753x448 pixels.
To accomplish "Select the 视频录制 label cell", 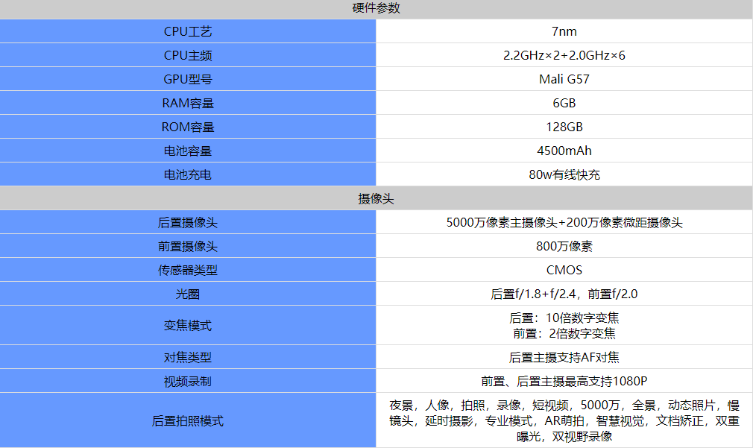I will pyautogui.click(x=188, y=381).
